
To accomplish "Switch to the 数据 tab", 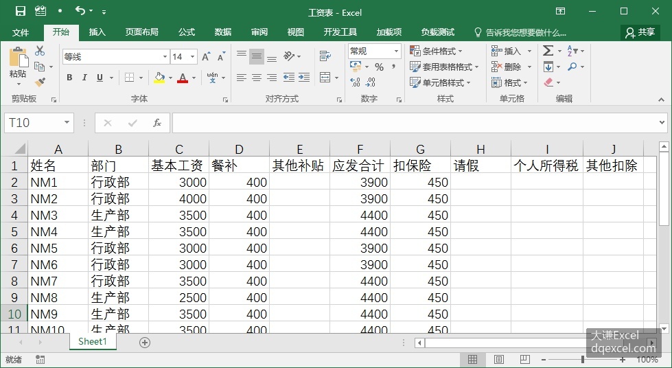I will pyautogui.click(x=223, y=32).
